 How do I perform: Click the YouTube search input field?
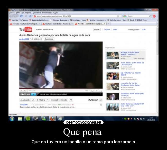(64, 29)
